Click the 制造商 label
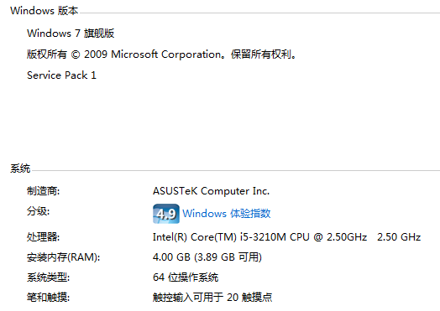The width and height of the screenshot is (440, 311). (43, 191)
